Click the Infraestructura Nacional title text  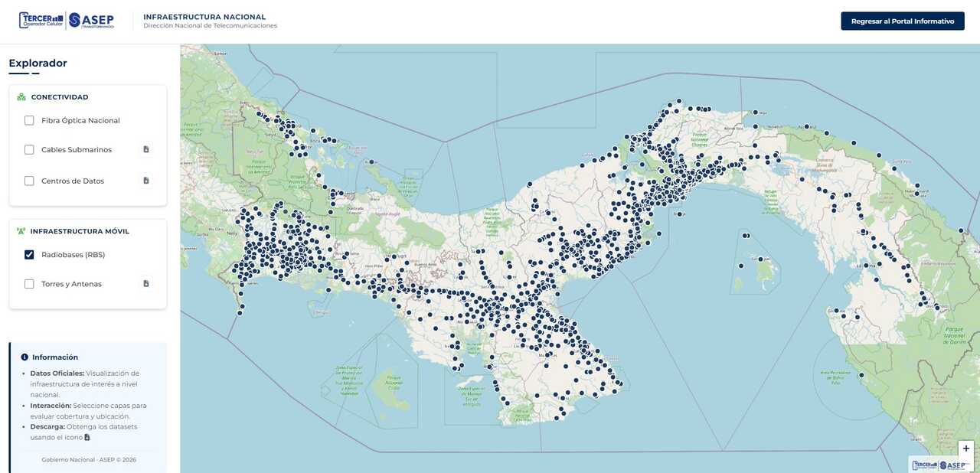tap(204, 17)
